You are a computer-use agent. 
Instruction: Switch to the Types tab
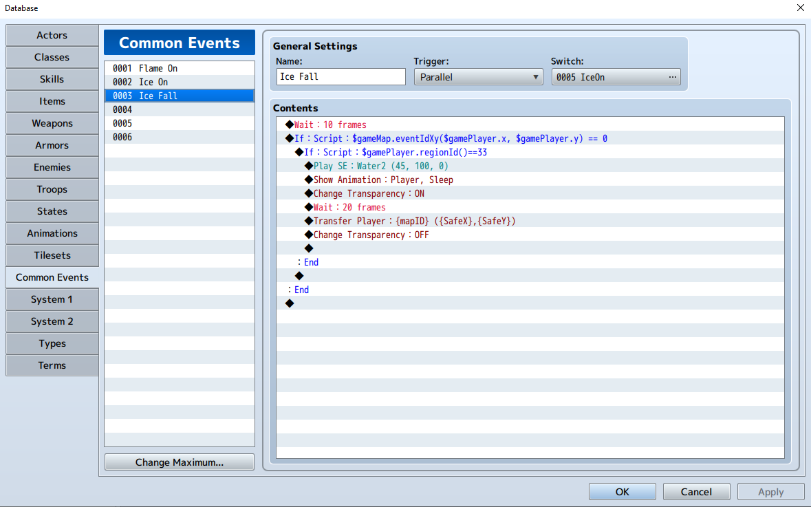point(52,343)
